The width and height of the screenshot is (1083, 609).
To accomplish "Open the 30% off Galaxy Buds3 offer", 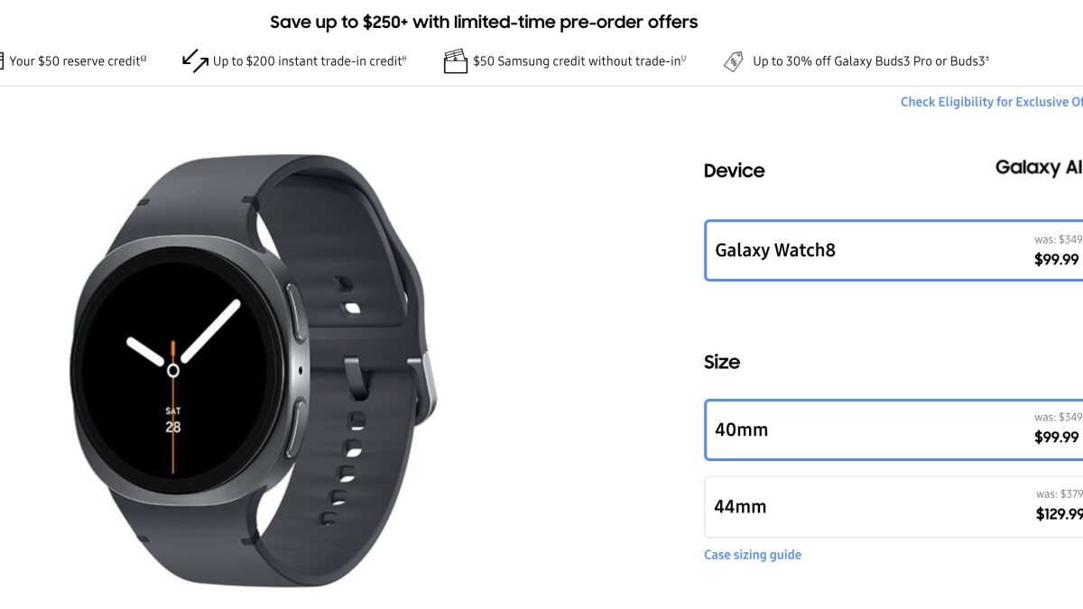I will click(871, 61).
